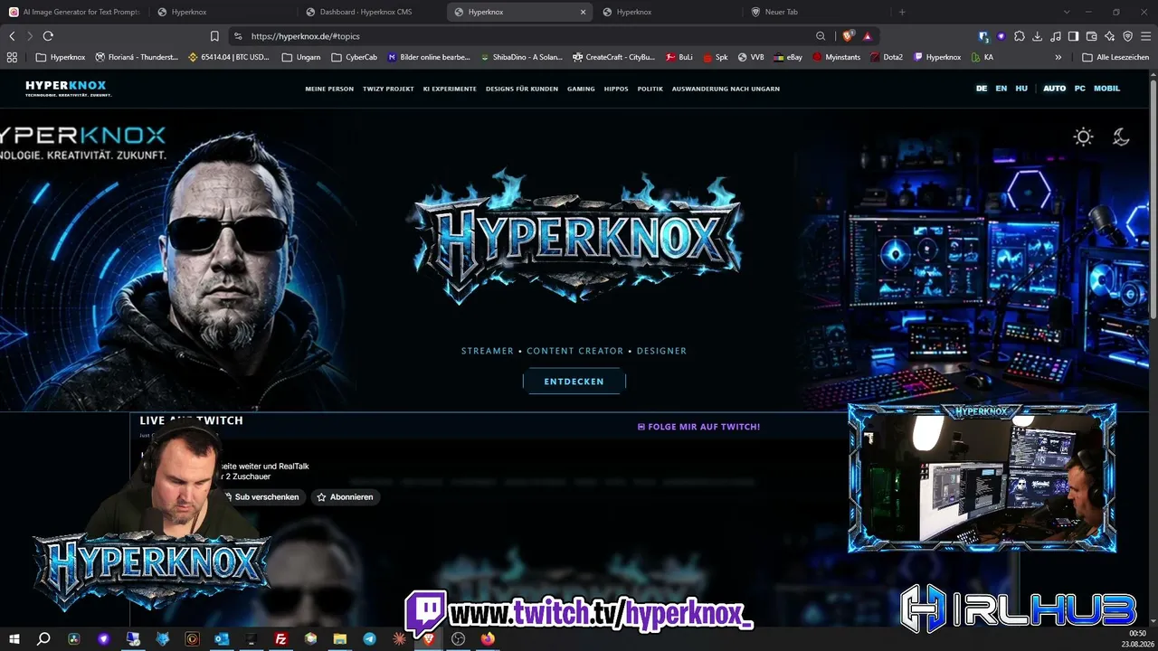The width and height of the screenshot is (1158, 651).
Task: Launch Leo AI sparkle icon
Action: click(x=1109, y=36)
